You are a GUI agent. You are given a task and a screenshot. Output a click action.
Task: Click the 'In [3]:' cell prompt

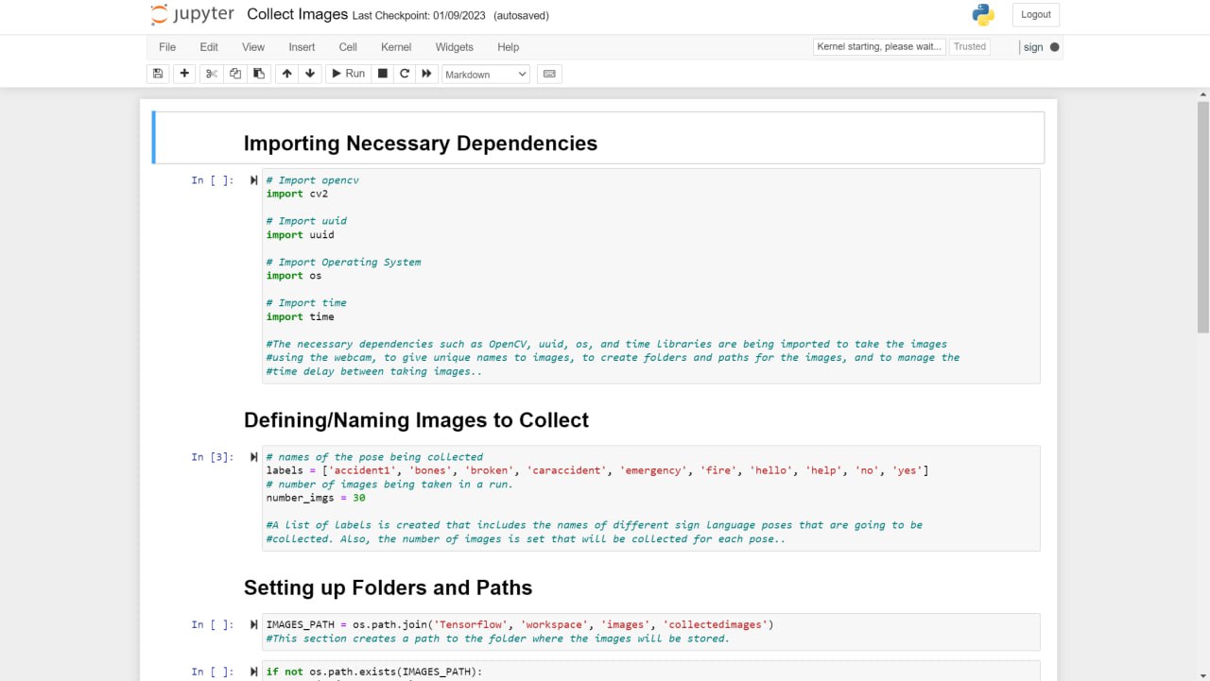coord(213,457)
